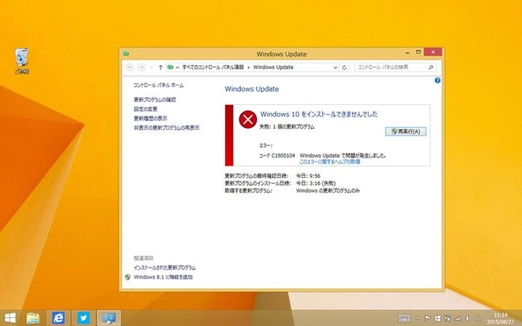Image resolution: width=522 pixels, height=326 pixels.
Task: Click the Forward navigation arrow
Action: pos(142,67)
